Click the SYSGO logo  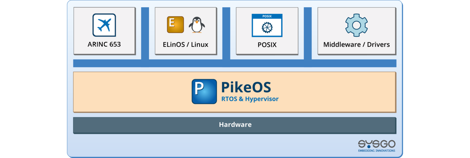377,146
